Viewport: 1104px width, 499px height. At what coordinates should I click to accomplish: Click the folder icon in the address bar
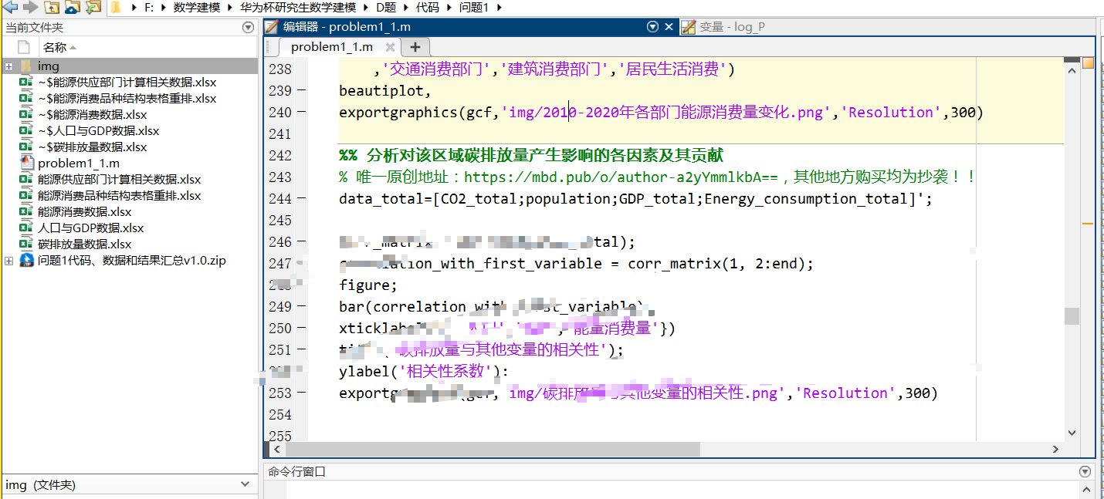(115, 7)
